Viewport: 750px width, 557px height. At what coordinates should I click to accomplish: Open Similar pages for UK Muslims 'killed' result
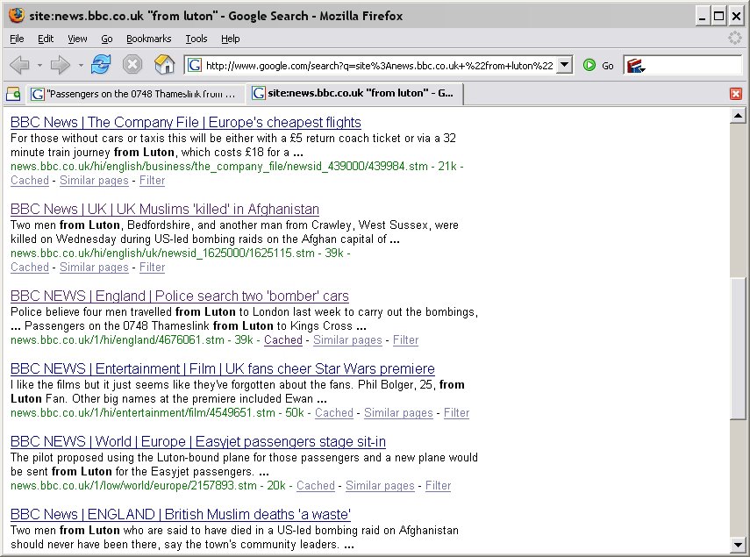click(94, 268)
